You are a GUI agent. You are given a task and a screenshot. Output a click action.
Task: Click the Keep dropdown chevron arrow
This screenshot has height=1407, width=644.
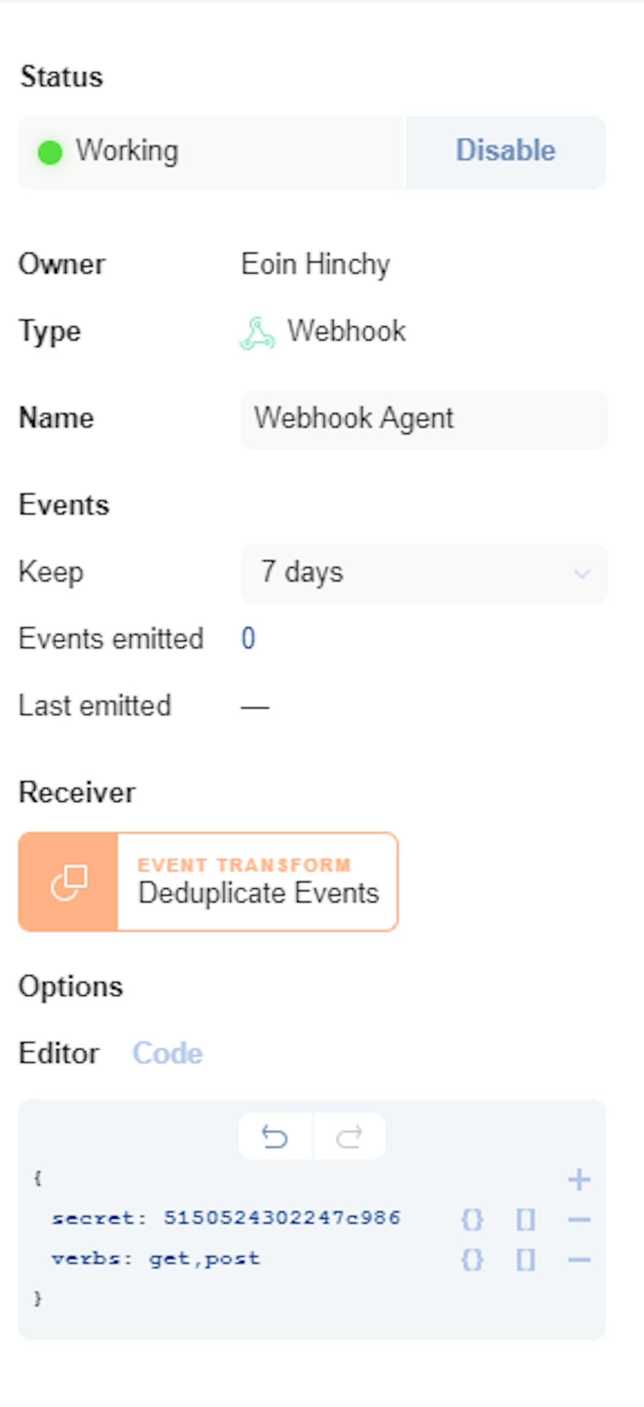click(x=582, y=574)
